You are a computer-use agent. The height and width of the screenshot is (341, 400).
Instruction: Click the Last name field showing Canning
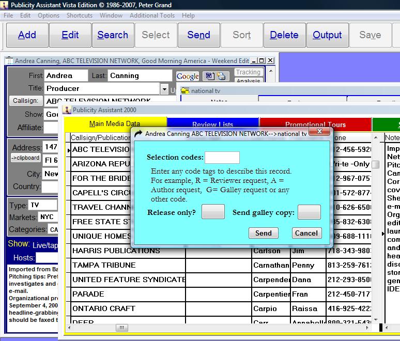[140, 76]
